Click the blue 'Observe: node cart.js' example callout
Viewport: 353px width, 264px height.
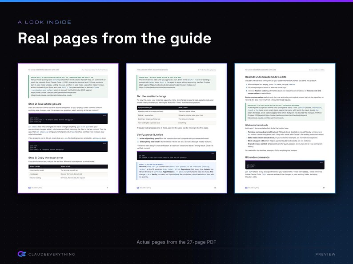tap(176, 171)
